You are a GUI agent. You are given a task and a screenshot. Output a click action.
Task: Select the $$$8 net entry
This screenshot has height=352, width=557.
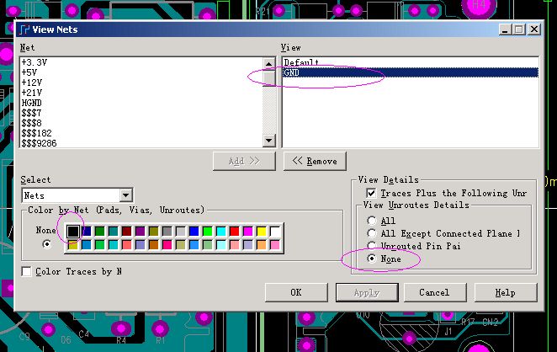point(32,123)
